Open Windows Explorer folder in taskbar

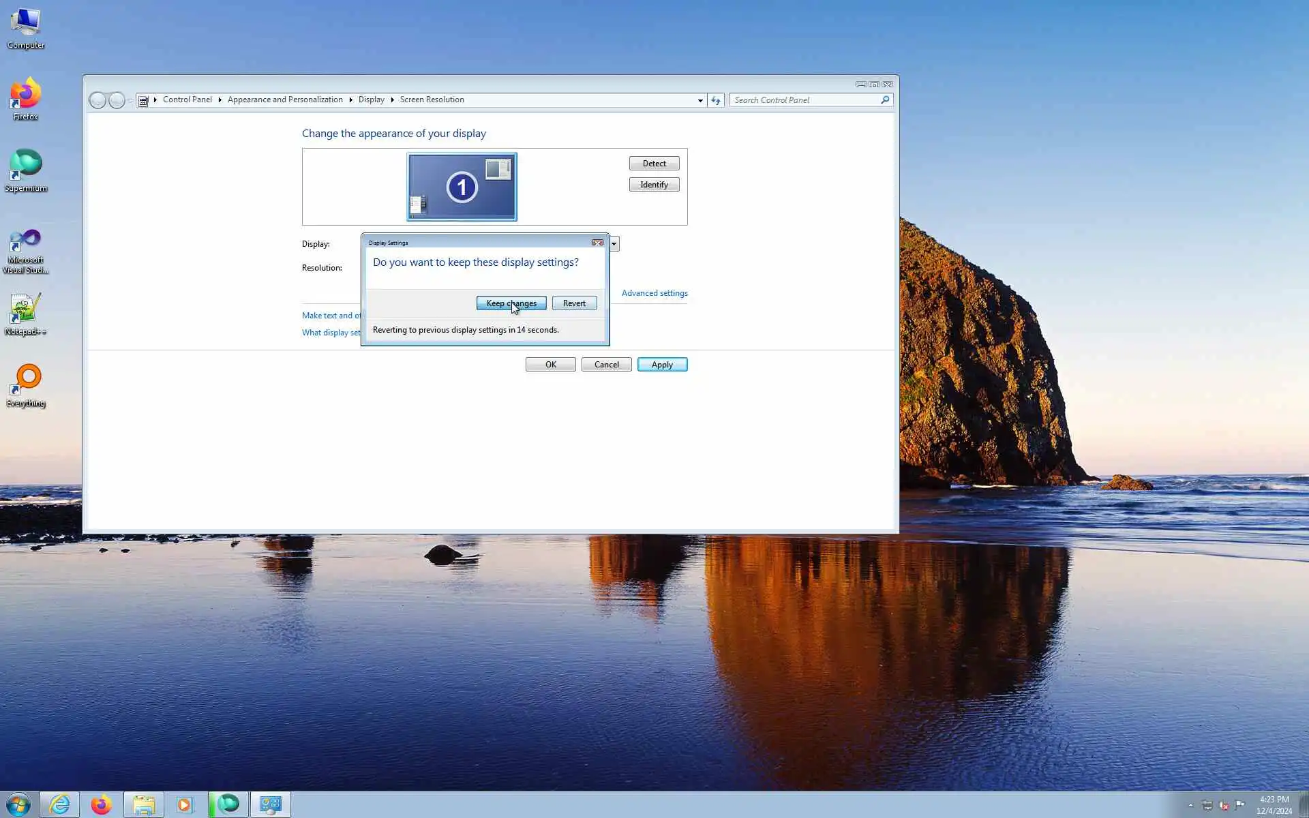click(x=143, y=804)
